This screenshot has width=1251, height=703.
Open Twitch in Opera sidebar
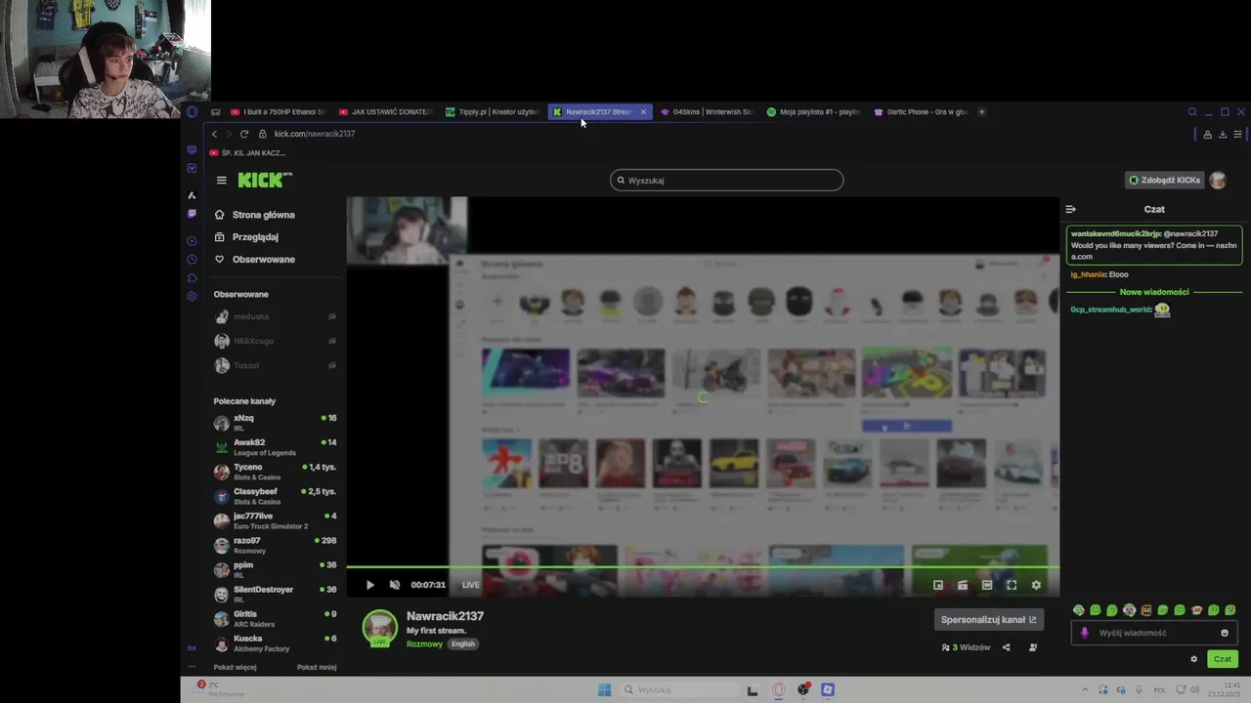tap(192, 214)
